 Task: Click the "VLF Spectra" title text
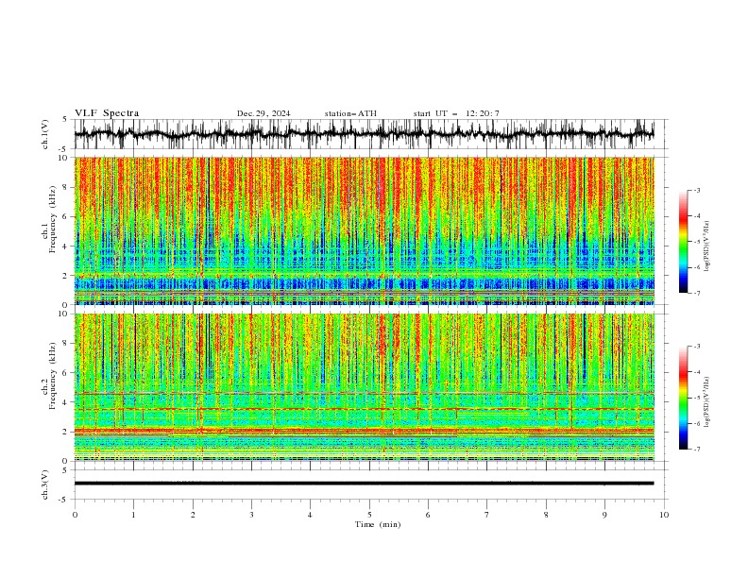107,113
